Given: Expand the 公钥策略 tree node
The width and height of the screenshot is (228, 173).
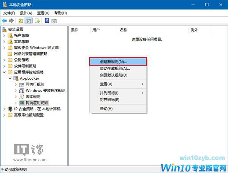Looking at the screenshot, I should [x=4, y=60].
